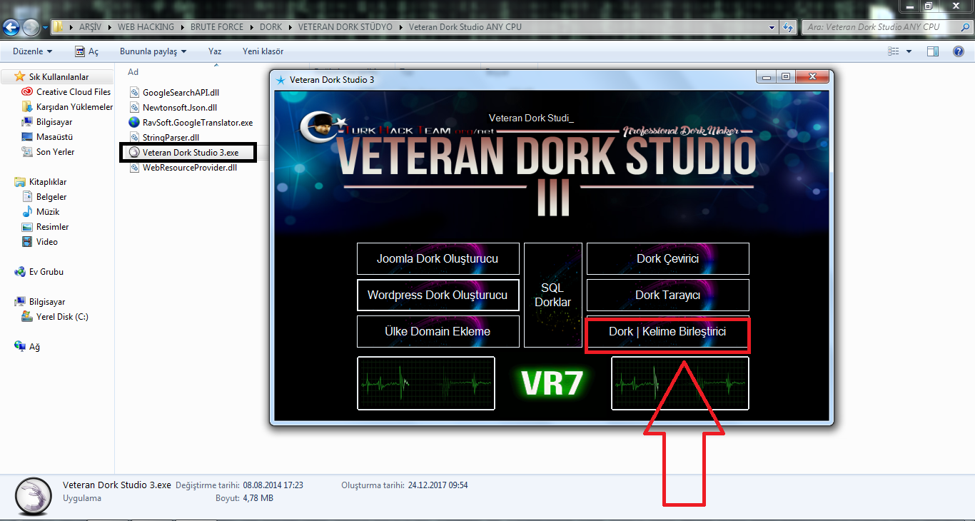Screen dimensions: 975x521
Task: Open Son Yerler in sidebar
Action: click(x=55, y=151)
